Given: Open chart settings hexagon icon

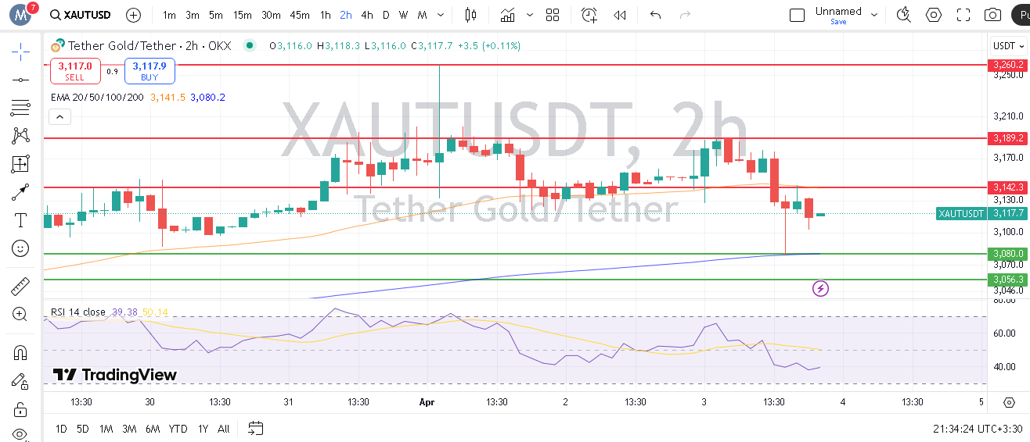Looking at the screenshot, I should pyautogui.click(x=934, y=15).
